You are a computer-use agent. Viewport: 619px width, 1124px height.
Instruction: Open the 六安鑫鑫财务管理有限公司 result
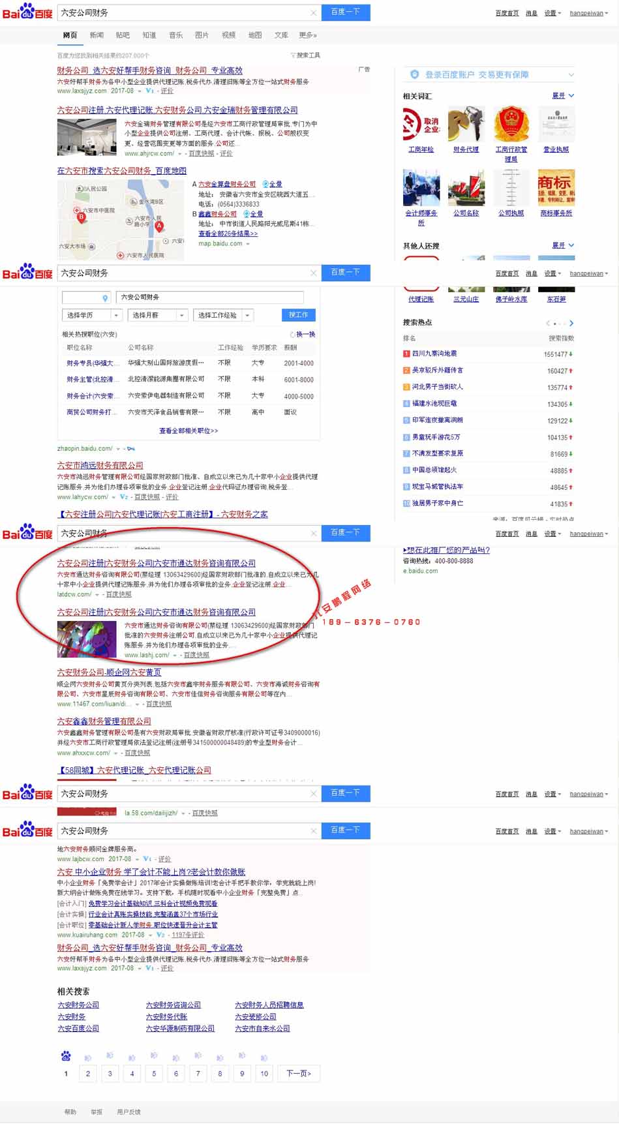(104, 721)
